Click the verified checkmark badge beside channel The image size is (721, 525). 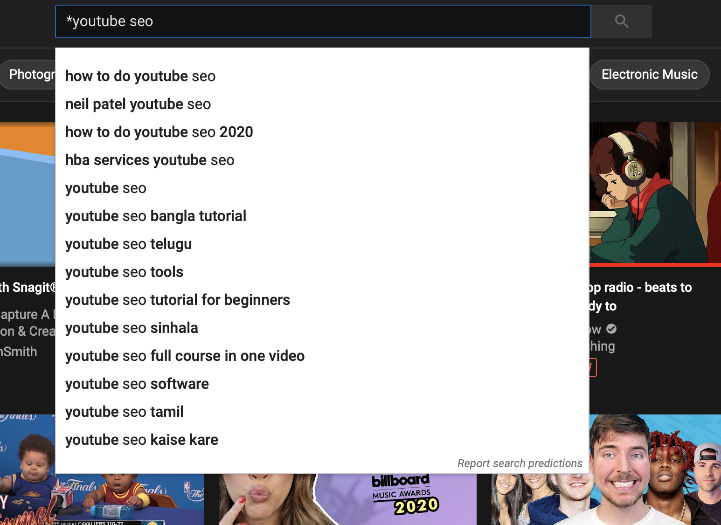[611, 329]
